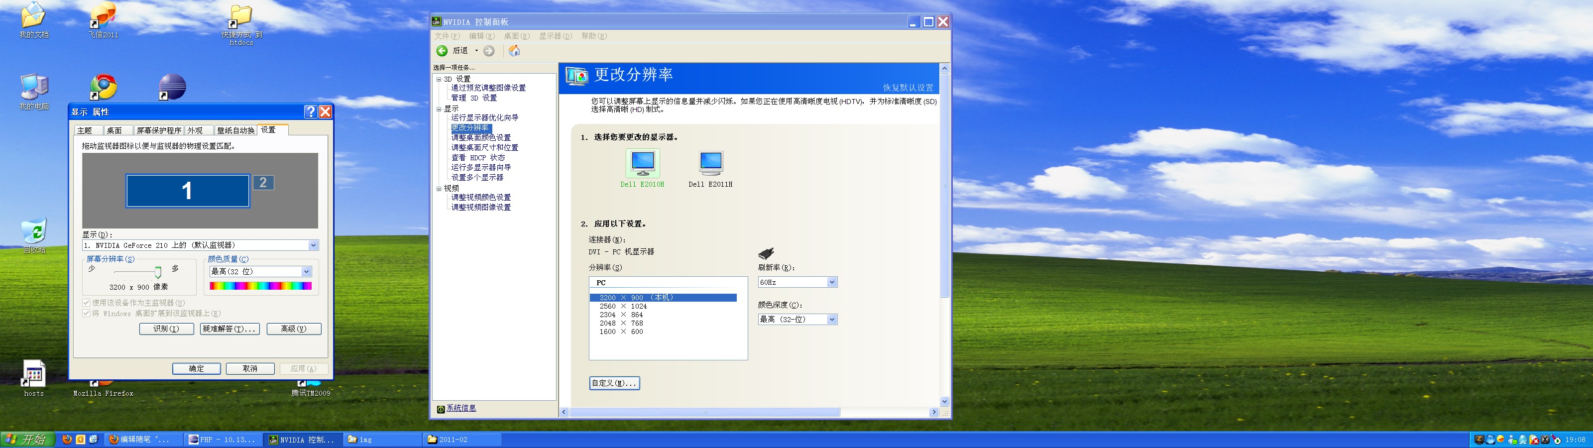The image size is (1593, 448).
Task: Click 恢复默认设置 link
Action: click(x=909, y=88)
